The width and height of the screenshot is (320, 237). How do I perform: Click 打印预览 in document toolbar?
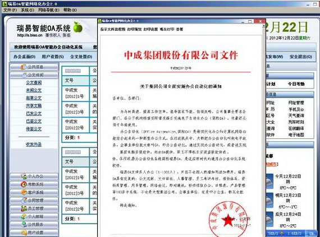134,29
